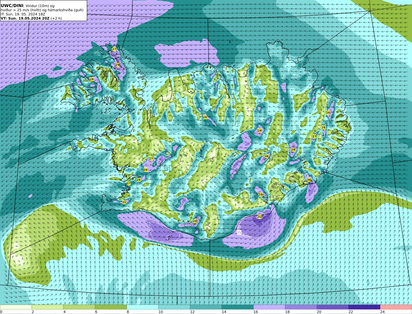Select the light yellow-green 2–4 m/s legend swatch

(x=48, y=307)
